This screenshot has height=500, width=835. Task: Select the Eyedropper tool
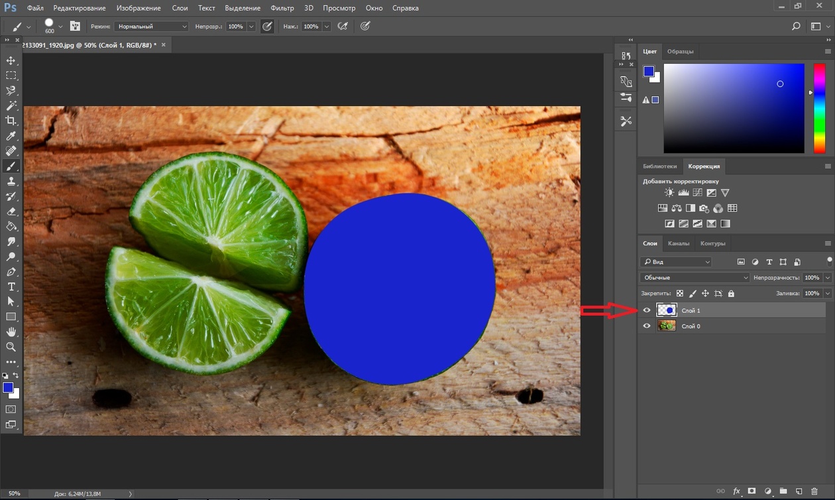[11, 136]
